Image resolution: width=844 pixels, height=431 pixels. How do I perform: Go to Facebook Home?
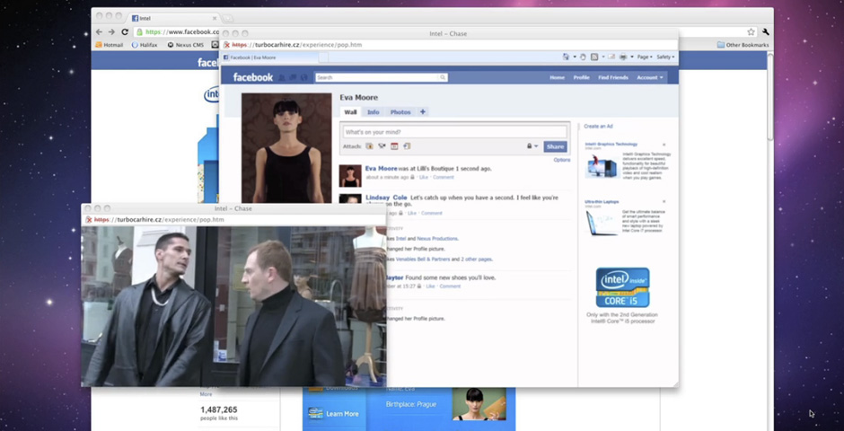[x=557, y=77]
